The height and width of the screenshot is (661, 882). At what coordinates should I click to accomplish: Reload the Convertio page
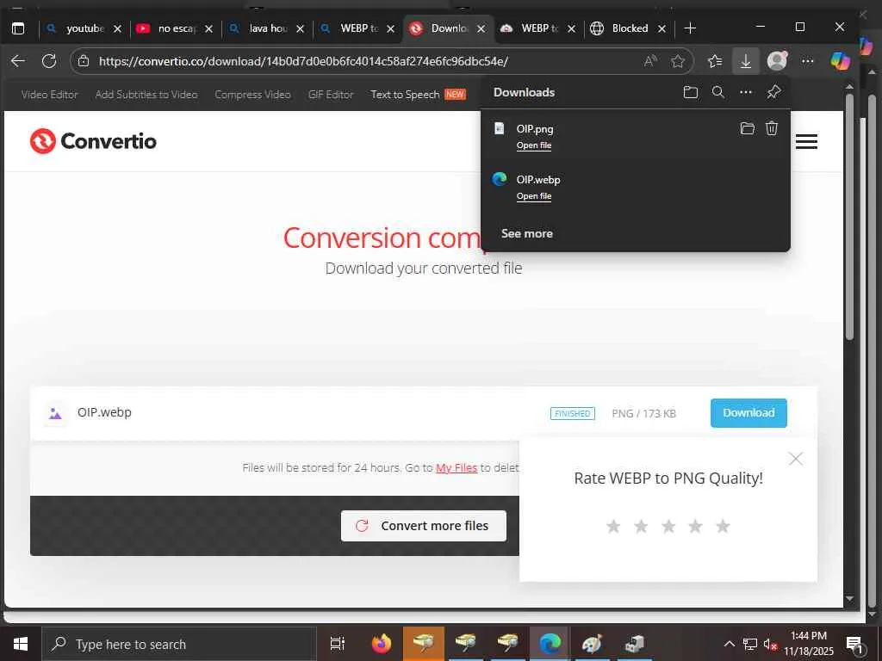[49, 61]
